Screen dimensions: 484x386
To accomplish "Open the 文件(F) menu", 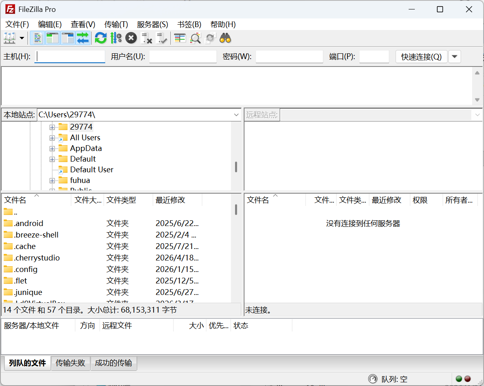I will click(17, 25).
